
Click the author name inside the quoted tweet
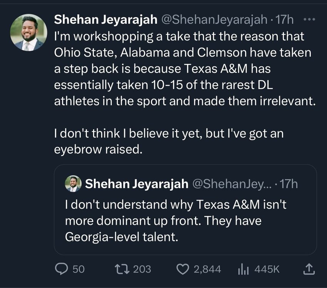coord(136,184)
